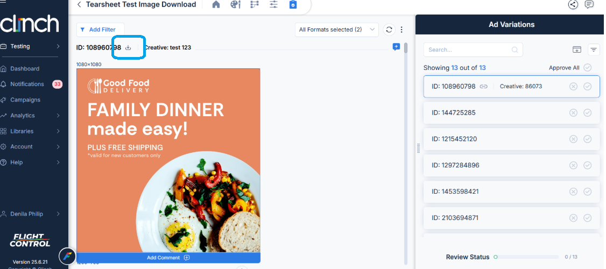
Task: Click the Add Comment bar below the ad
Action: click(168, 258)
